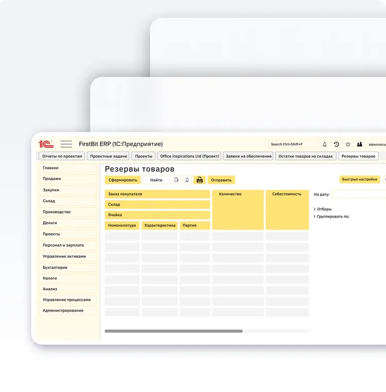The height and width of the screenshot is (392, 386).
Task: Open Быстрые настройки
Action: pos(359,179)
